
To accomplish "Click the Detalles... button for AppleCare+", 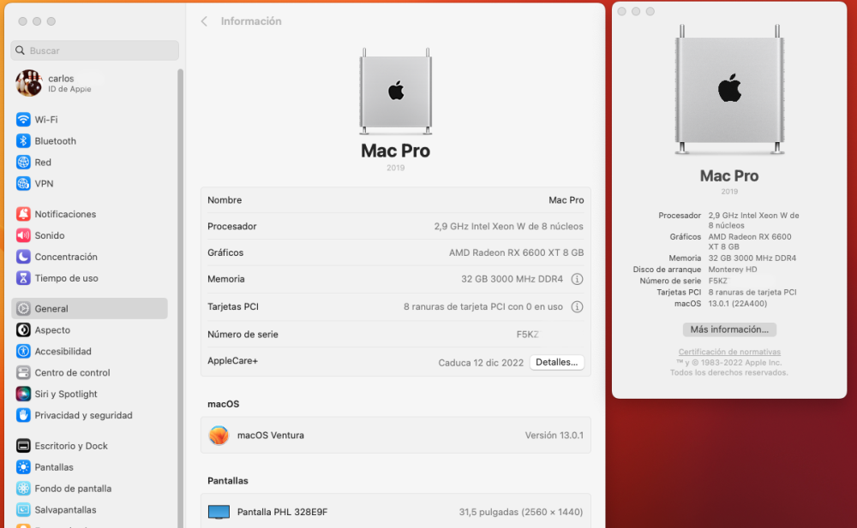I will [x=556, y=362].
